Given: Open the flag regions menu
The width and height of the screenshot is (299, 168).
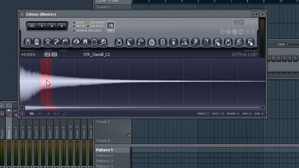Looking at the screenshot, I should click(65, 42).
